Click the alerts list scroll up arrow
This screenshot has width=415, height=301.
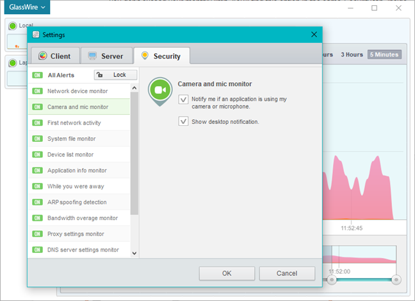point(134,88)
